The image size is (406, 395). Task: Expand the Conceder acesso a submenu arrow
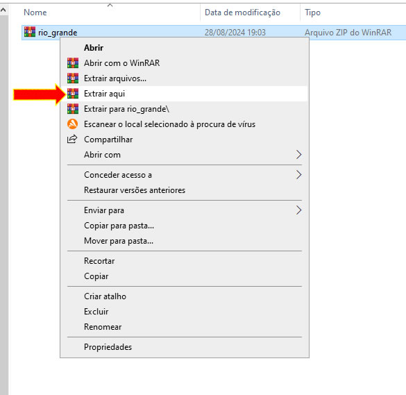click(x=298, y=175)
